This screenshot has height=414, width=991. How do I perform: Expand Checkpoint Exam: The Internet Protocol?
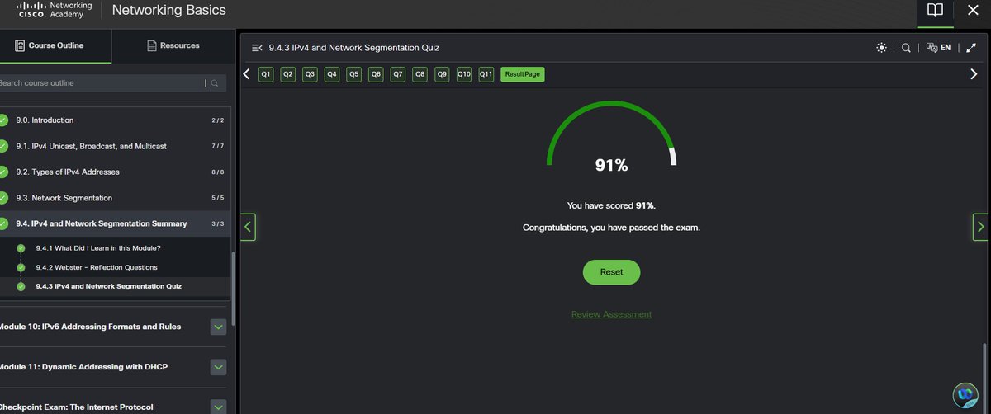[x=218, y=406]
